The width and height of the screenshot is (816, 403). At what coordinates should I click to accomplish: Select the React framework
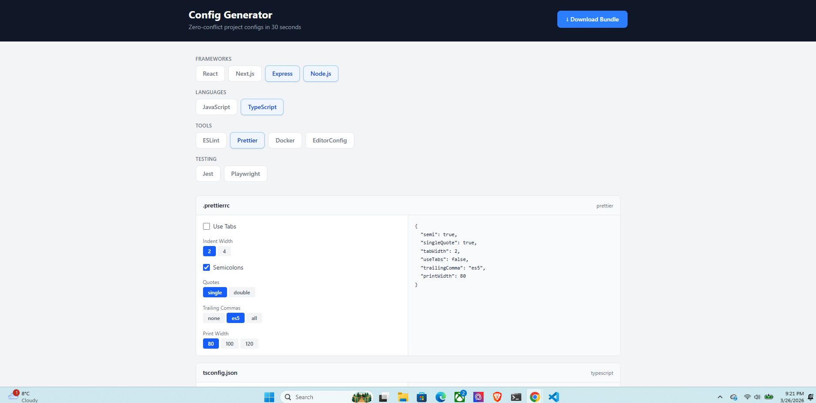click(x=210, y=74)
